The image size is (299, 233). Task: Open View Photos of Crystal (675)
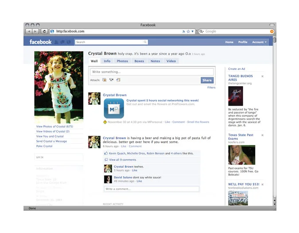(x=54, y=126)
